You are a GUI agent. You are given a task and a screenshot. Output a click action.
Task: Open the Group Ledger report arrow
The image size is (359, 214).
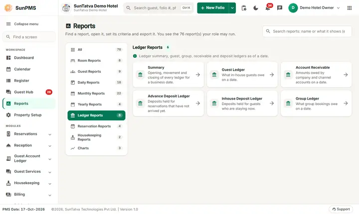coord(346,104)
